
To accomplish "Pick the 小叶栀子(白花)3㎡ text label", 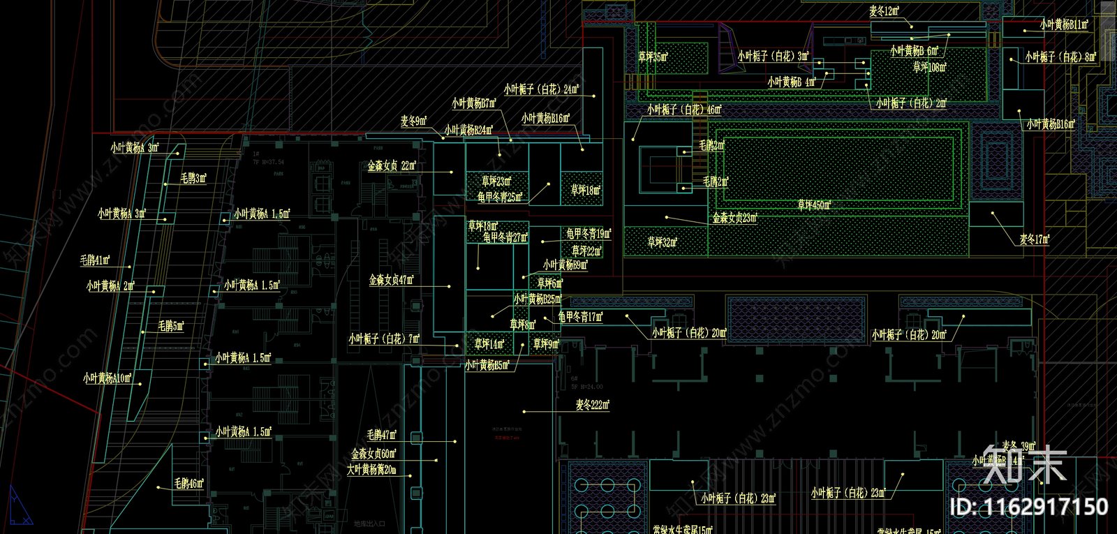I will pos(774,56).
